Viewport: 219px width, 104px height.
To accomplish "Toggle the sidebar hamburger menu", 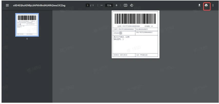I will (7, 5).
